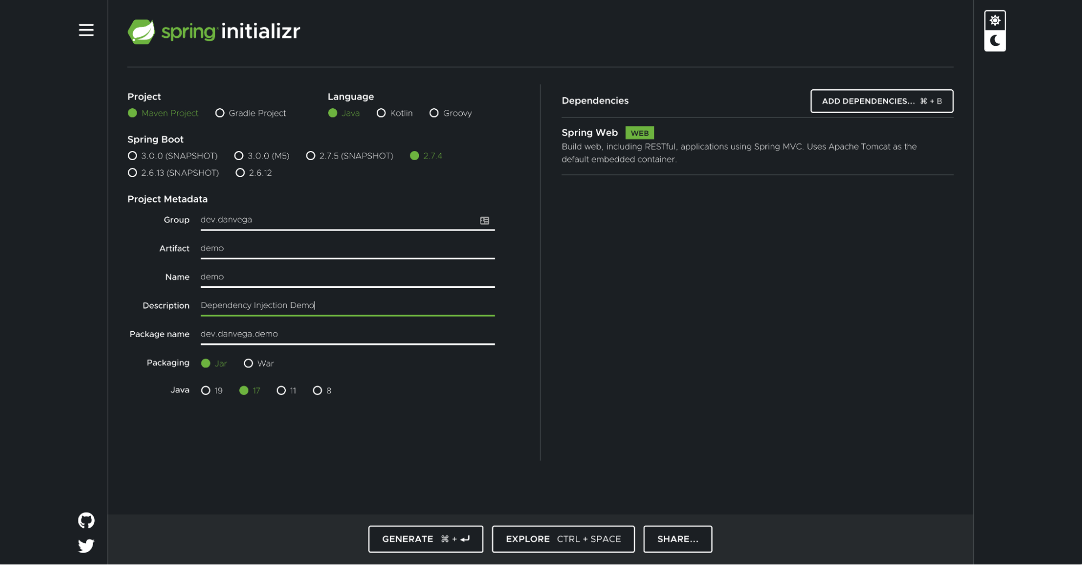Switch to dark theme moon icon
Viewport: 1082px width, 565px height.
pos(995,41)
